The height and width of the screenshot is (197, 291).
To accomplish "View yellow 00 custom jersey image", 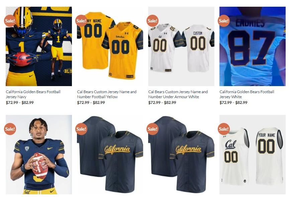I will [110, 46].
